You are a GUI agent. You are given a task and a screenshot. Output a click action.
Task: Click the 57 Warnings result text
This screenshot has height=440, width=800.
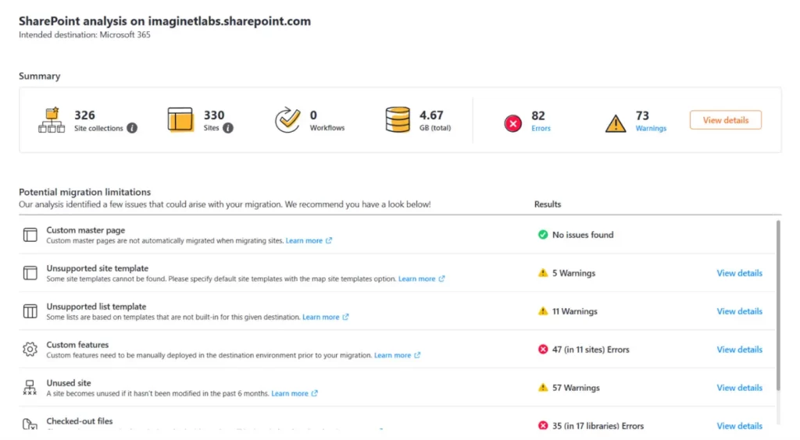tap(576, 388)
